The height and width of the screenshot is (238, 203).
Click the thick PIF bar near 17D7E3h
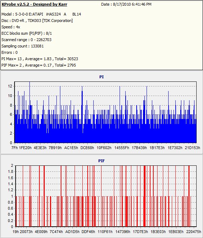(144, 196)
